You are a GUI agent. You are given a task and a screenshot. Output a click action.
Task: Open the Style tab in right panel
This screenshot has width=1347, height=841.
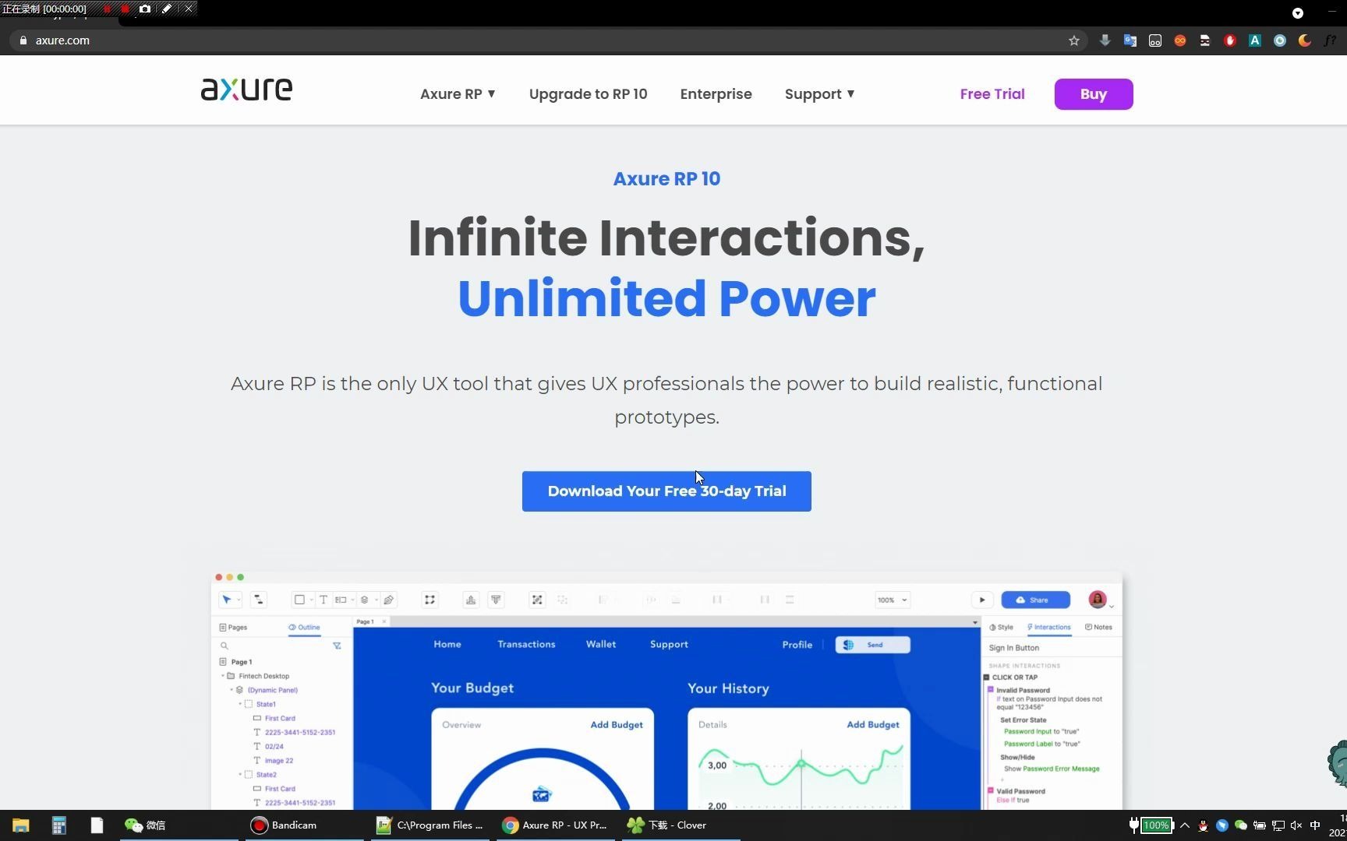pyautogui.click(x=1002, y=627)
